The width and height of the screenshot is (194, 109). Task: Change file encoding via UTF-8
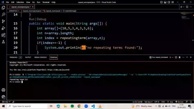click(x=157, y=102)
